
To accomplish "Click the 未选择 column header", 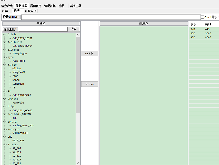I will click(41, 24).
